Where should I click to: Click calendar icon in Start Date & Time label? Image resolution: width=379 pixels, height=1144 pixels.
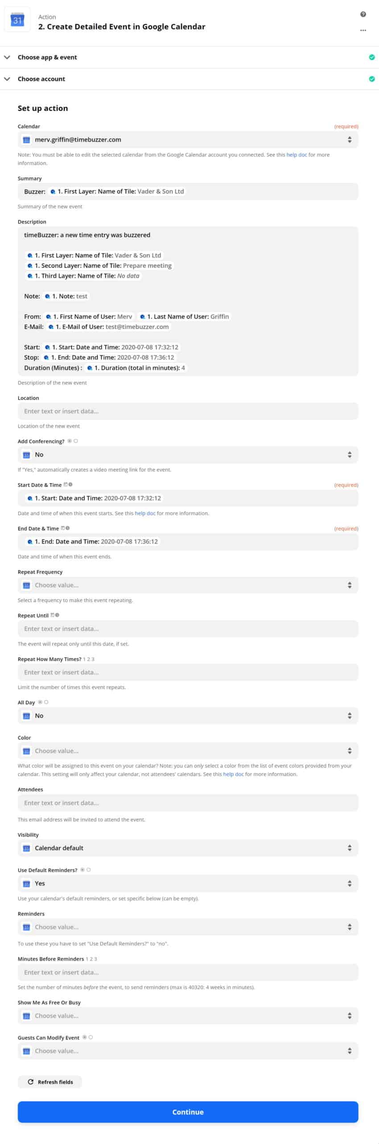click(66, 484)
